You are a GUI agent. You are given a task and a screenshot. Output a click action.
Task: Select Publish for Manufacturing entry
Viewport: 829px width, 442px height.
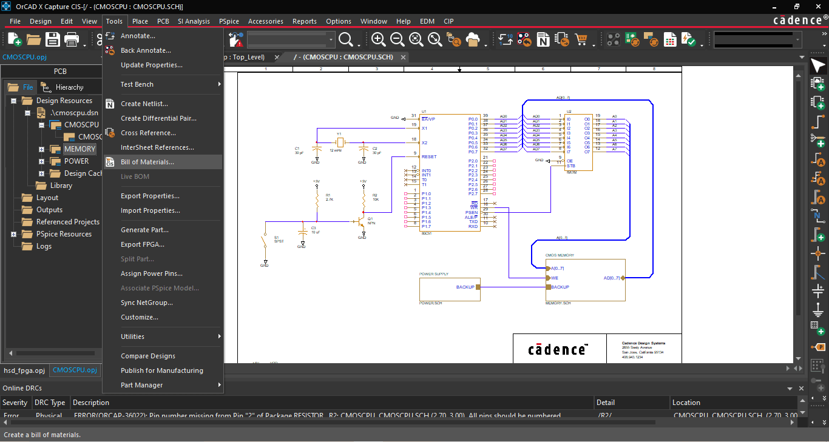(x=163, y=370)
